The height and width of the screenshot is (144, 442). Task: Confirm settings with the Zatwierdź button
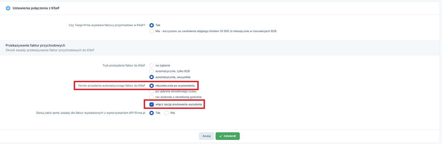click(x=228, y=136)
